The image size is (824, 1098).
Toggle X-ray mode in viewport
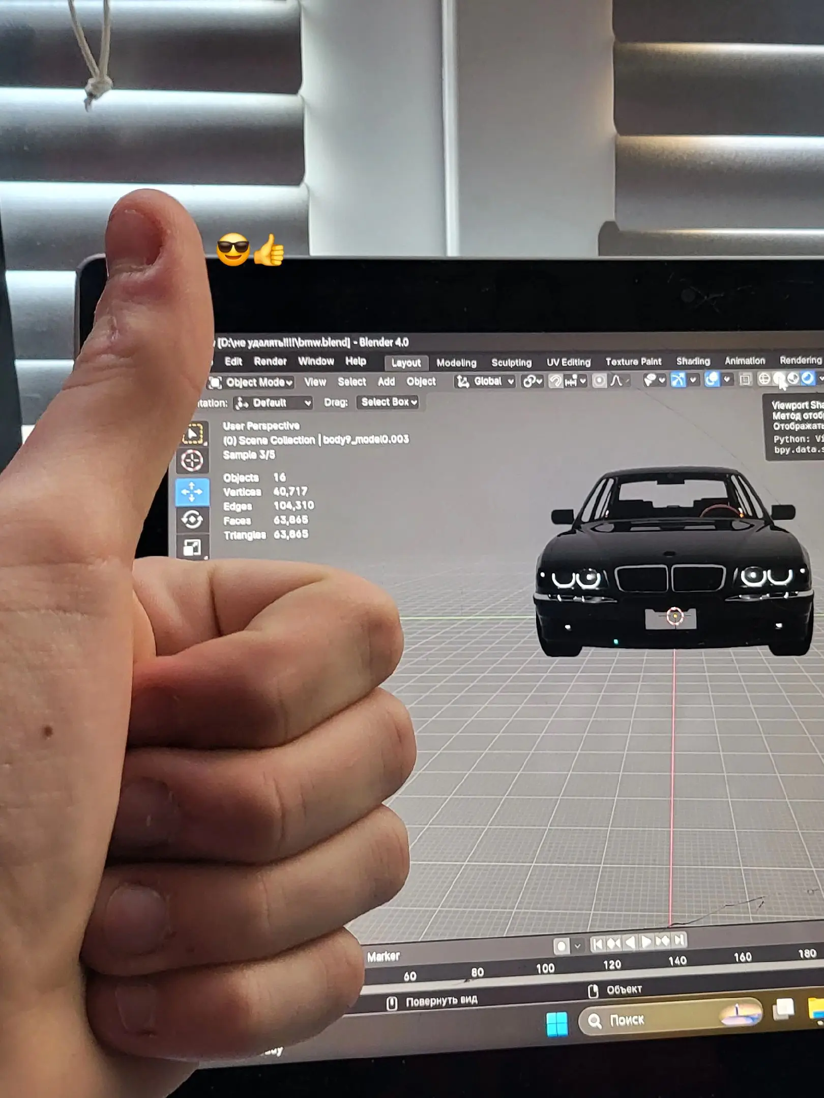745,380
